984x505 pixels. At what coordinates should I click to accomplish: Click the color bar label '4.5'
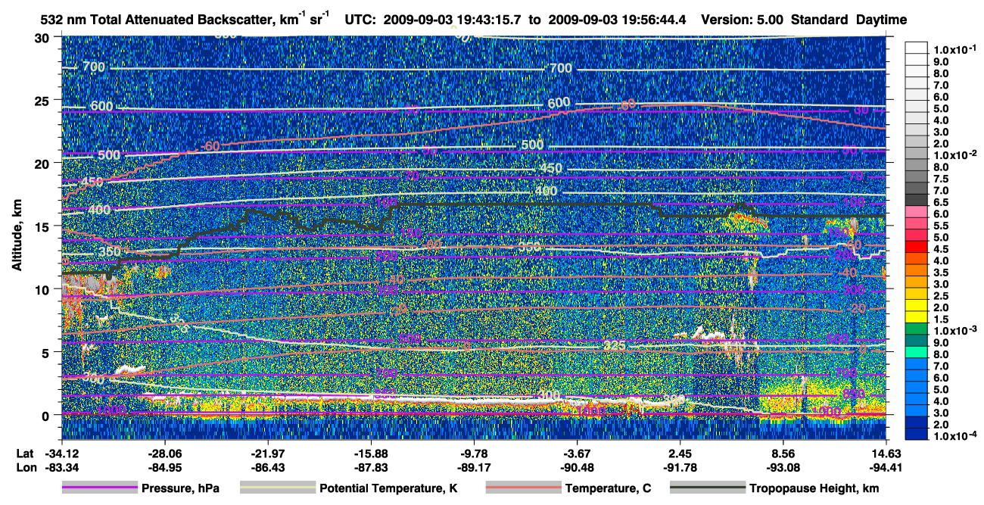[942, 248]
